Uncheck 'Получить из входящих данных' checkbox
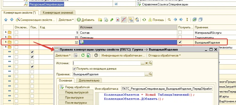The height and width of the screenshot is (105, 236). [x=74, y=69]
